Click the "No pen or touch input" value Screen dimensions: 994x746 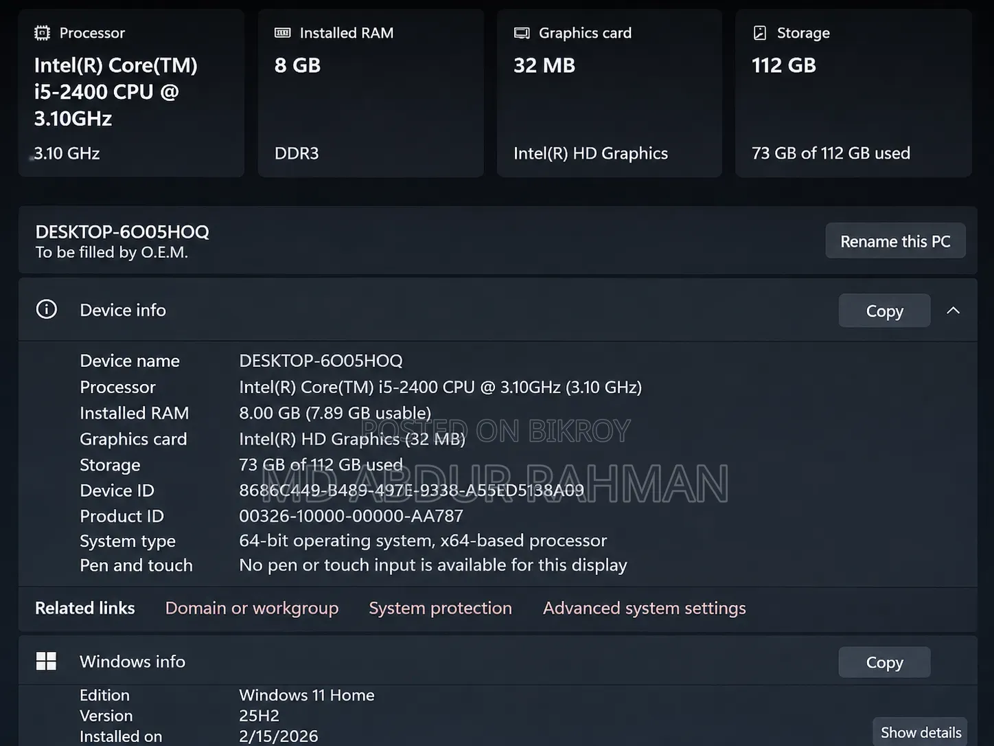433,565
